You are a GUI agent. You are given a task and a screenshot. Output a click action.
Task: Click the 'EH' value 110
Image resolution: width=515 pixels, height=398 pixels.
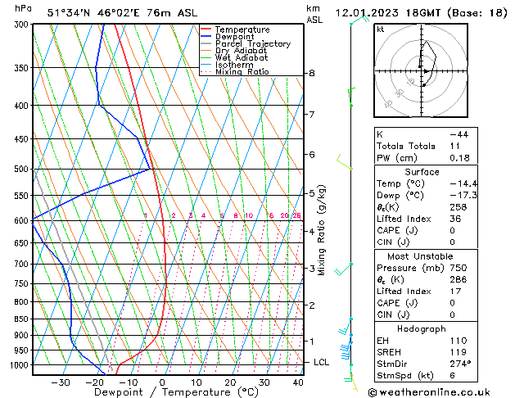pyautogui.click(x=459, y=341)
